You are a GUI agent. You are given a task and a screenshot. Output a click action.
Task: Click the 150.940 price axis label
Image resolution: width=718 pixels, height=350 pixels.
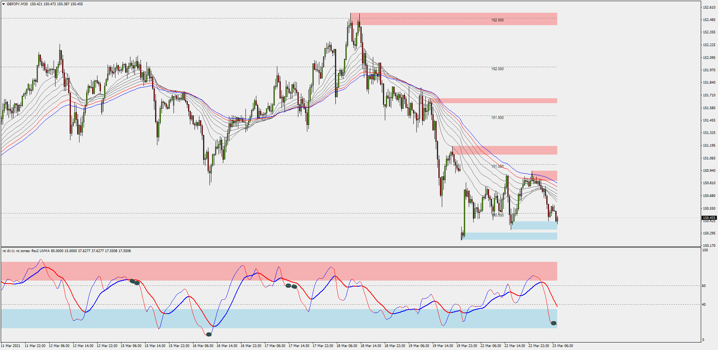[709, 171]
